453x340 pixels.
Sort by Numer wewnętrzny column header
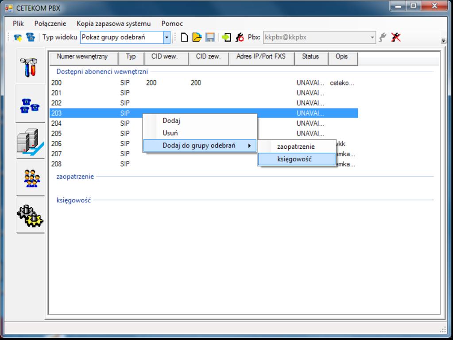click(84, 58)
